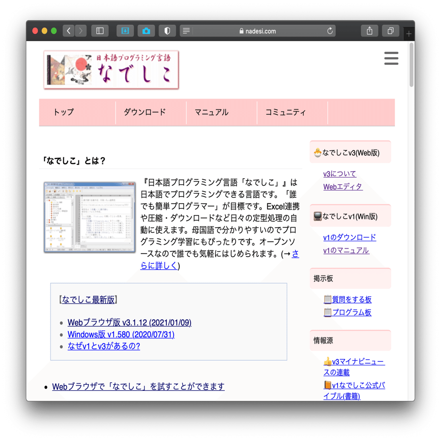The height and width of the screenshot is (441, 441).
Task: Show the tab overview icon
Action: (x=391, y=31)
